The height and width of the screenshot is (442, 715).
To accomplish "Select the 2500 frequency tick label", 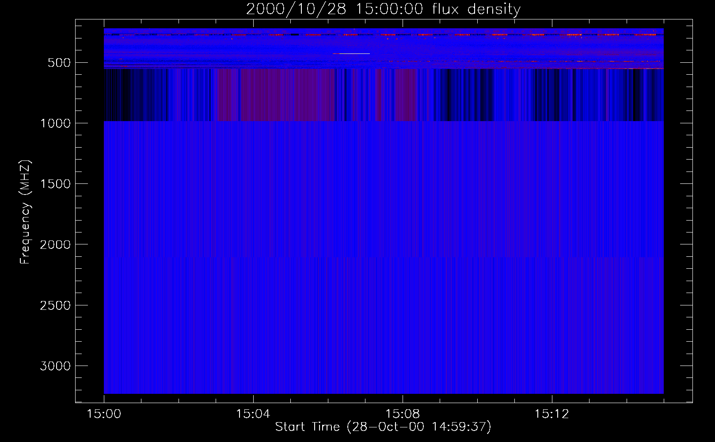I will tap(55, 305).
